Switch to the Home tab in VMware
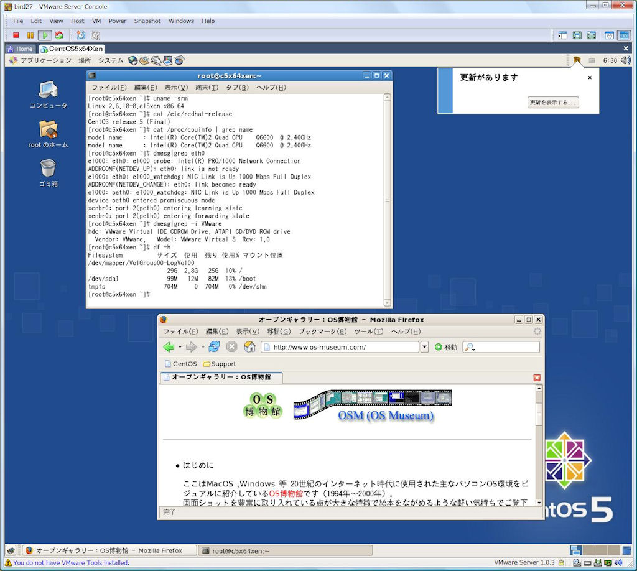The height and width of the screenshot is (571, 637). point(21,49)
